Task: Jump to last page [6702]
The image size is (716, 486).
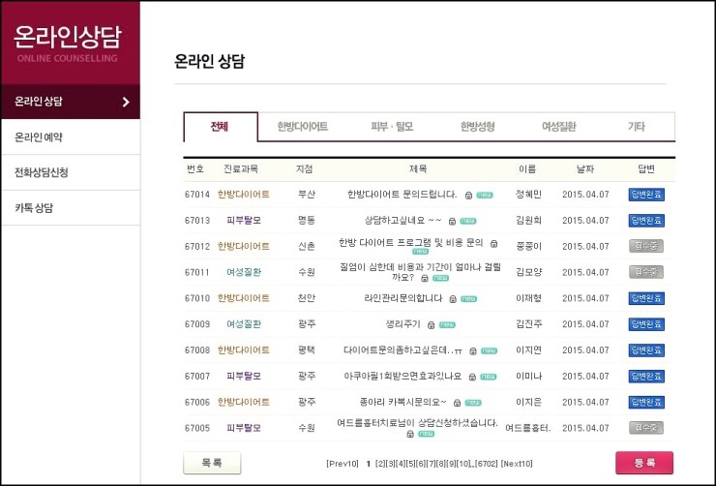Action: point(487,464)
